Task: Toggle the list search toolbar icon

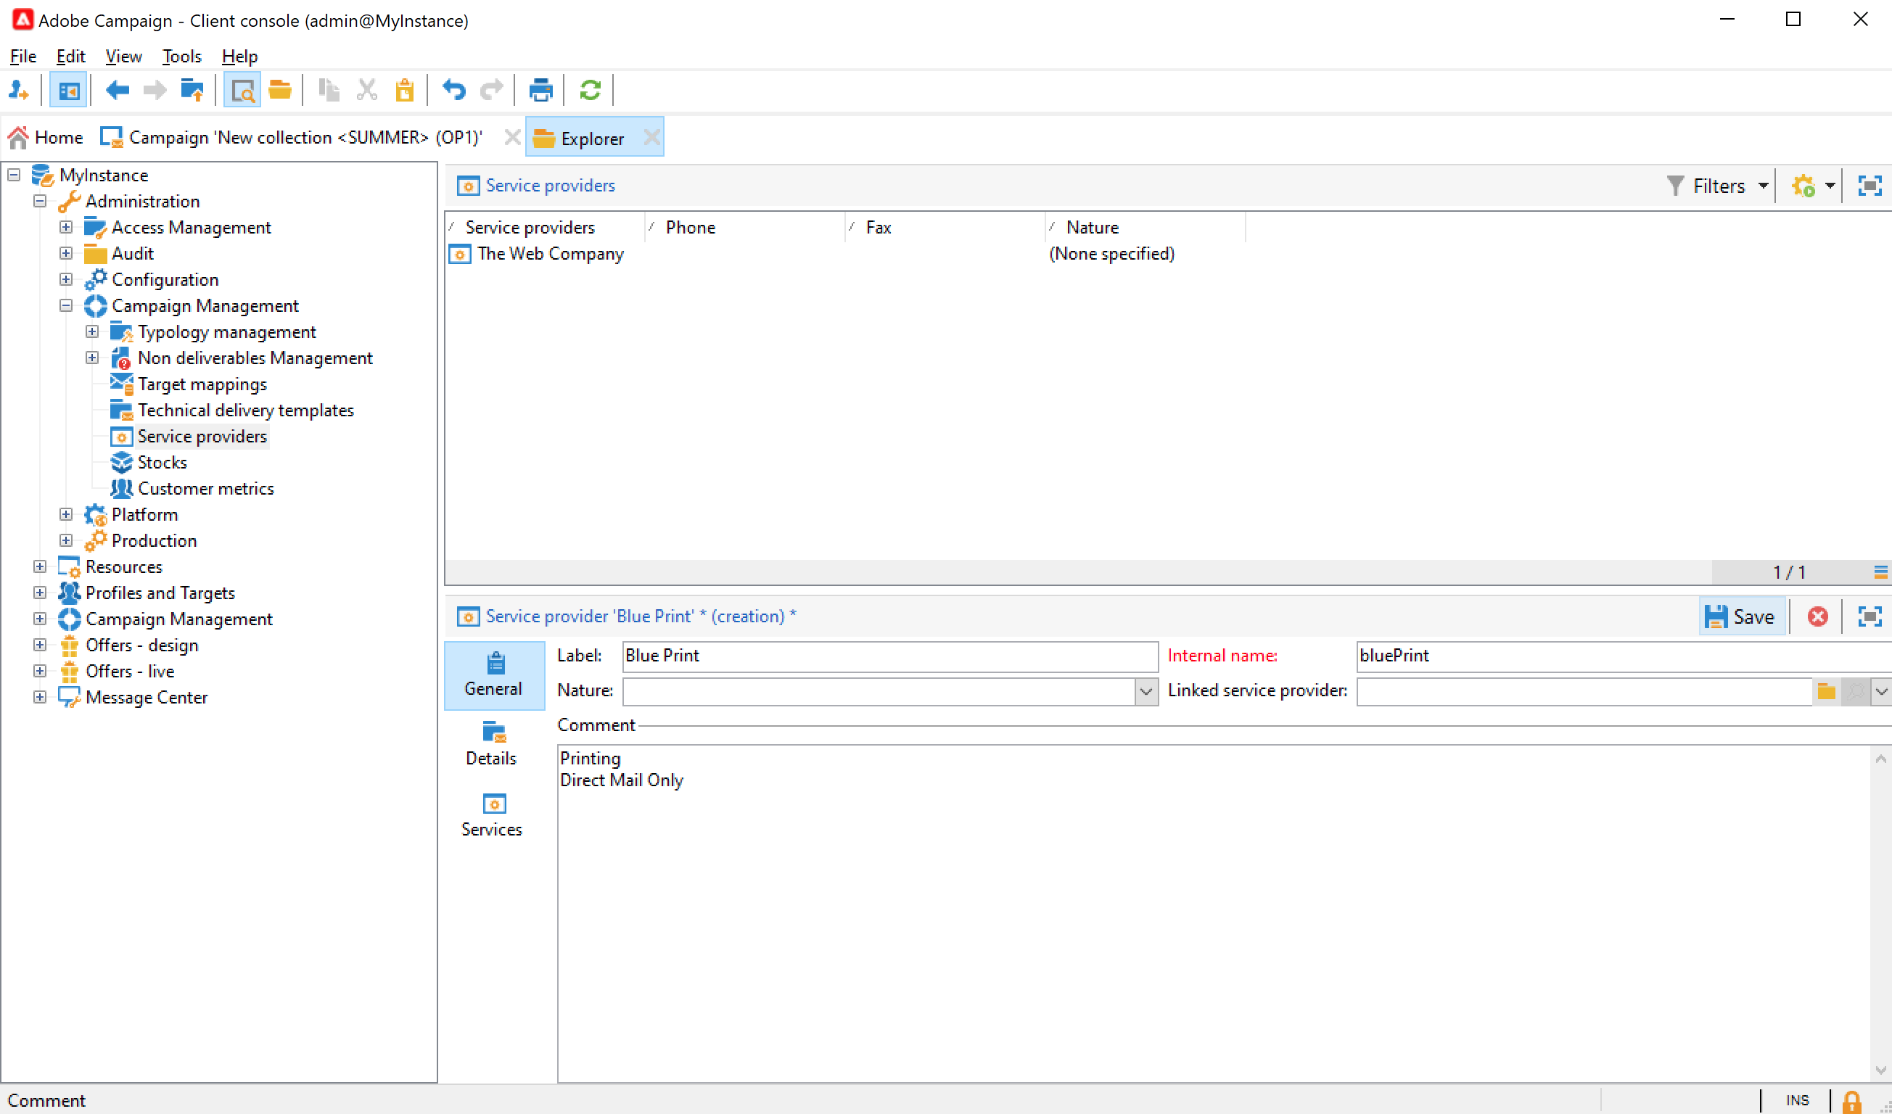Action: [x=242, y=90]
